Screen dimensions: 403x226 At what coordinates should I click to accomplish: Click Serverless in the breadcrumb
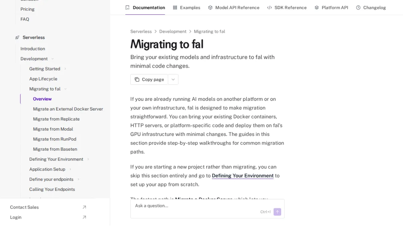tap(141, 31)
